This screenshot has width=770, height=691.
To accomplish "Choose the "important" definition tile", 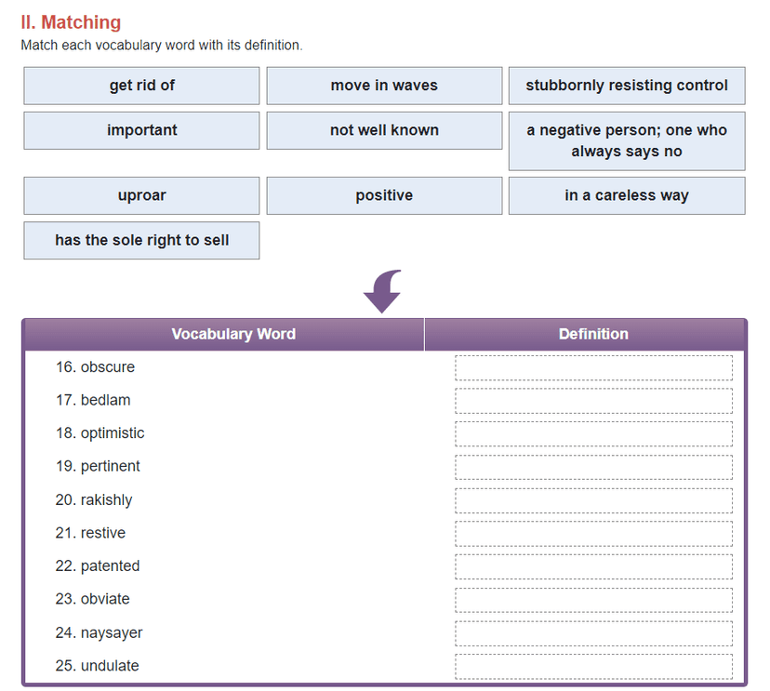I will click(141, 130).
